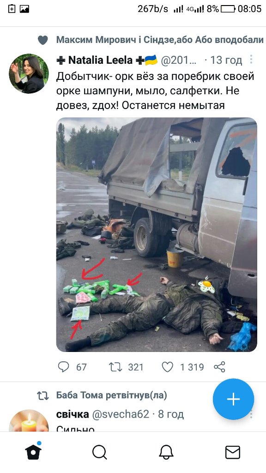Like the tweet with 1 319 likes

click(183, 367)
